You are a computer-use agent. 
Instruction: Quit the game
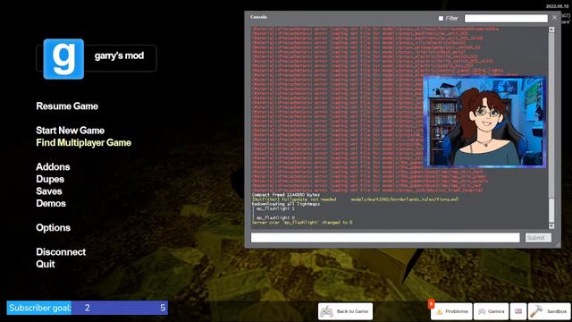click(46, 264)
